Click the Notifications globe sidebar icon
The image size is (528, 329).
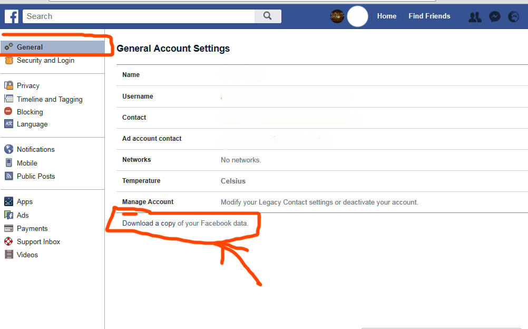[x=9, y=149]
